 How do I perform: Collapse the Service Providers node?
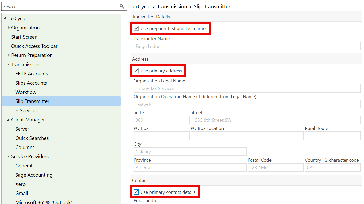tap(9, 156)
